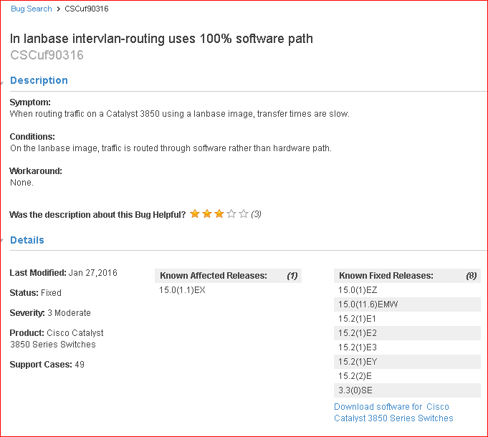Select fixed release 15.2(1)EY
Screen dimensions: 488x437
(x=358, y=361)
